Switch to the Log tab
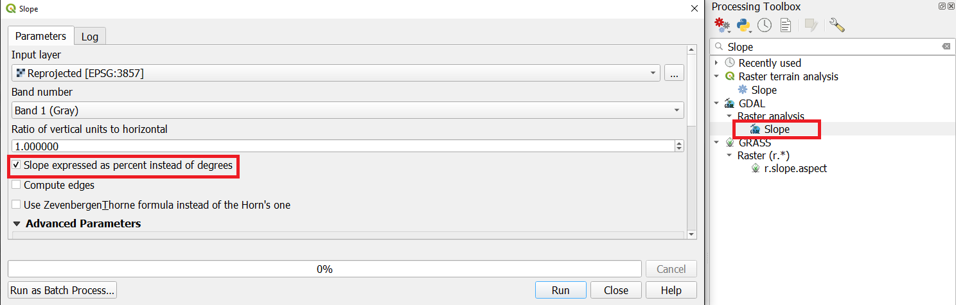Viewport: 956px width, 305px height. click(90, 36)
